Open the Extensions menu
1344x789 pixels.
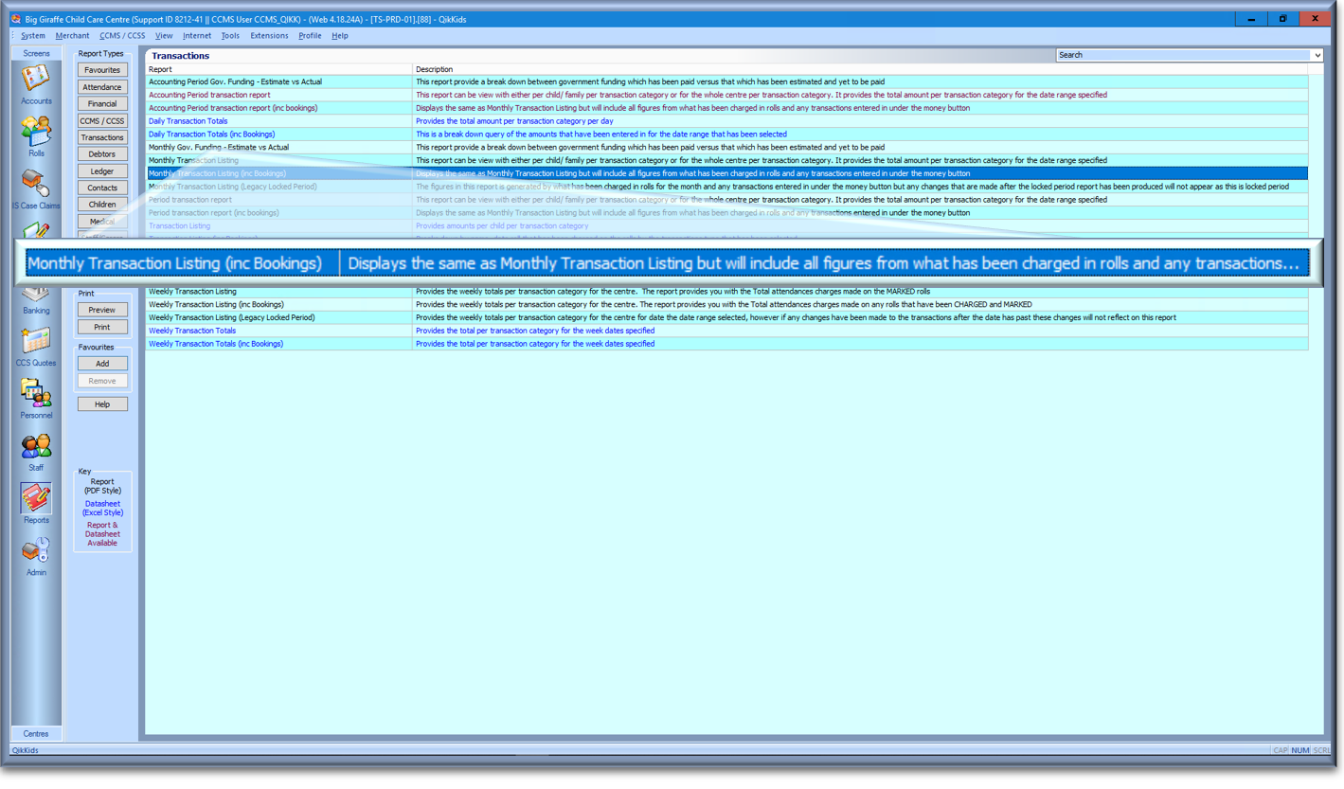(269, 36)
